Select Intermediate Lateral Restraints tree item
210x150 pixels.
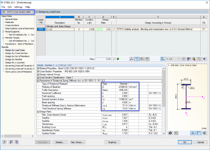(x=20, y=29)
